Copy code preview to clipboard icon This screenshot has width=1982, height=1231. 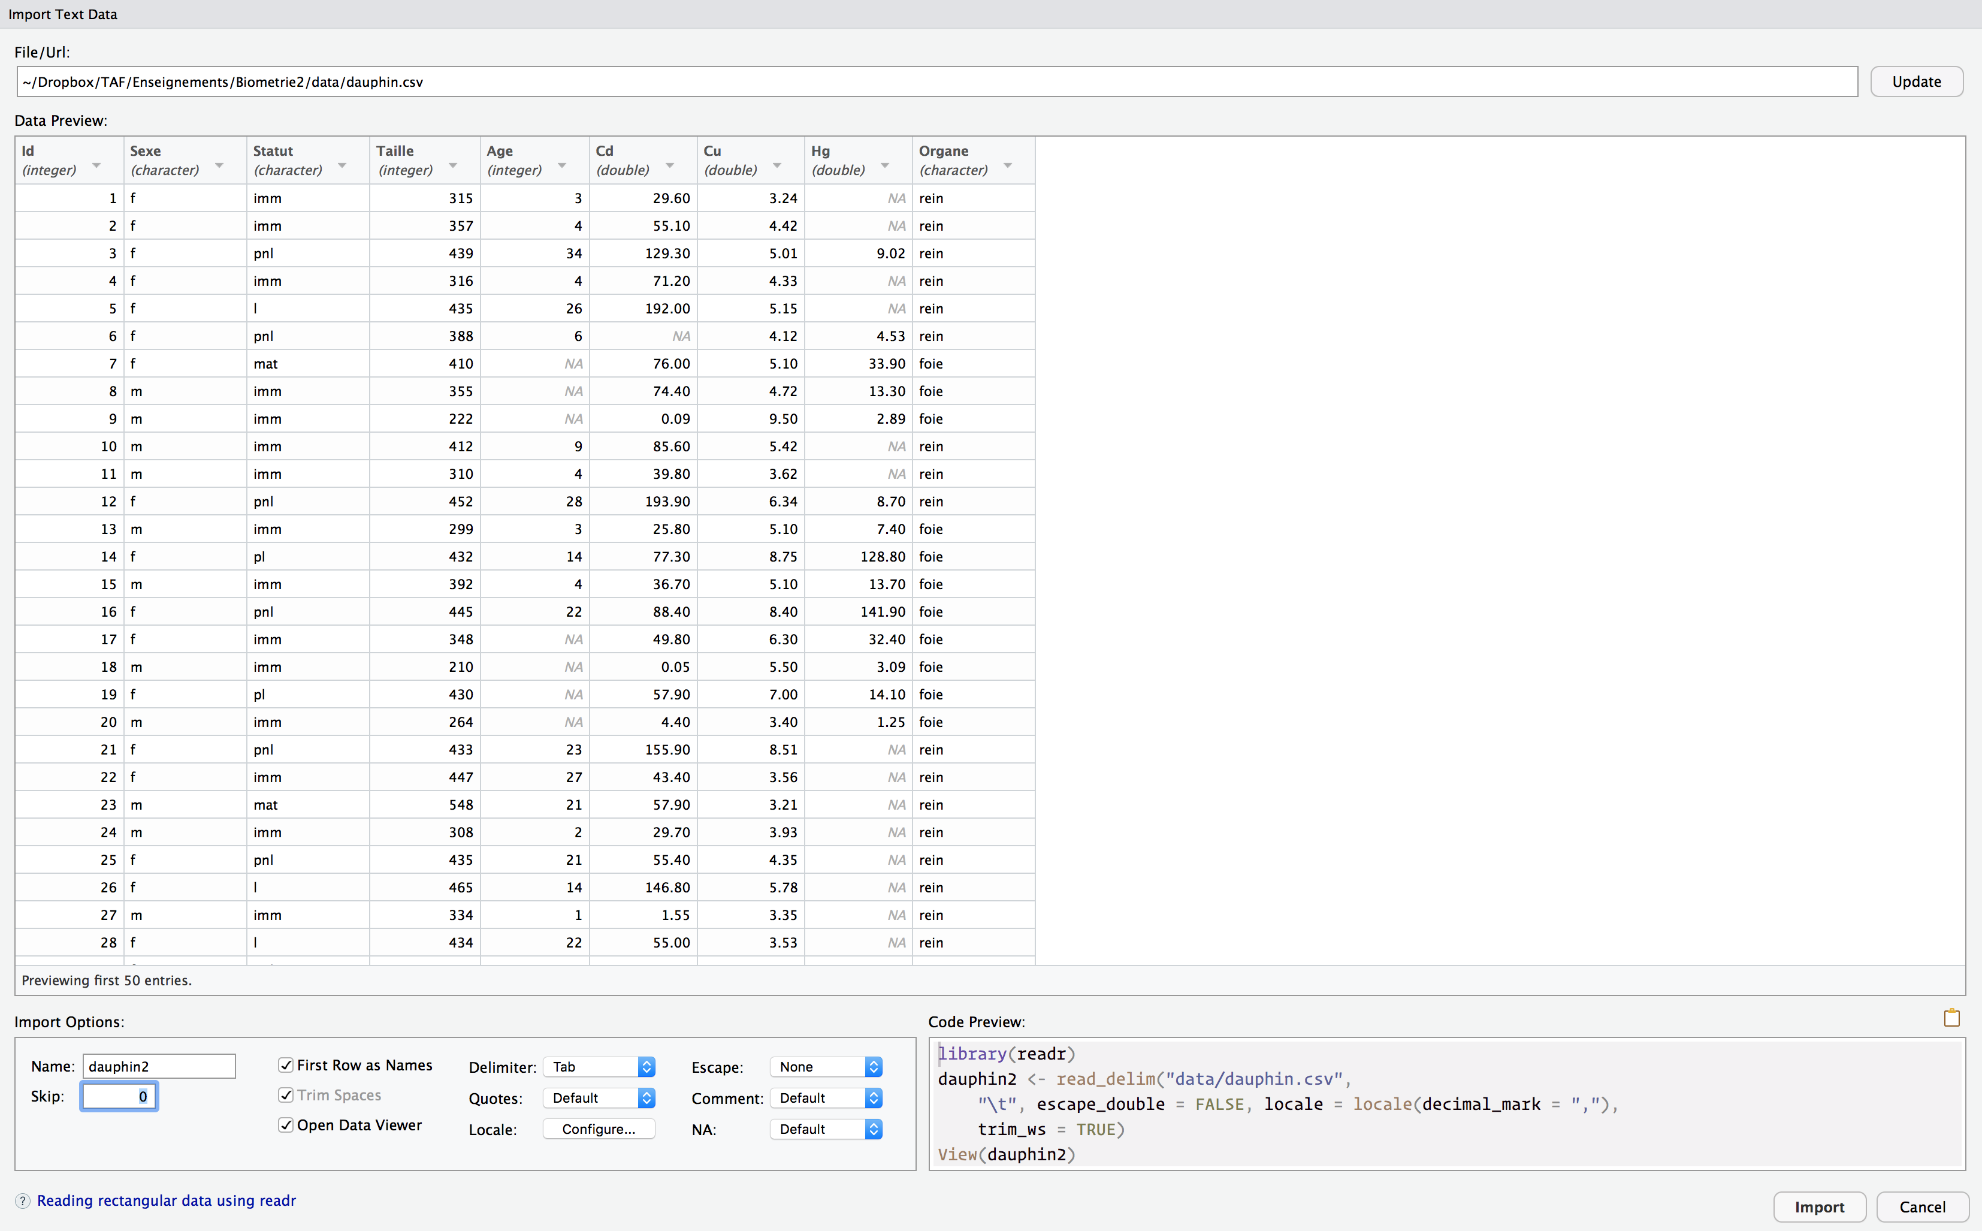pos(1951,1018)
